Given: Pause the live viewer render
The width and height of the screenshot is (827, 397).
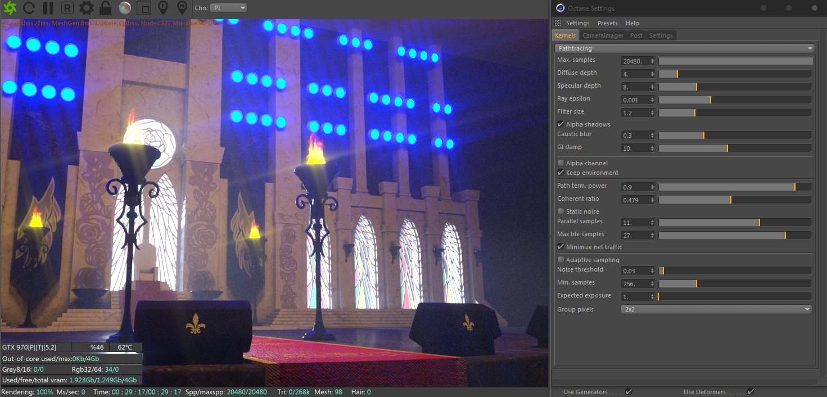Looking at the screenshot, I should (x=48, y=8).
